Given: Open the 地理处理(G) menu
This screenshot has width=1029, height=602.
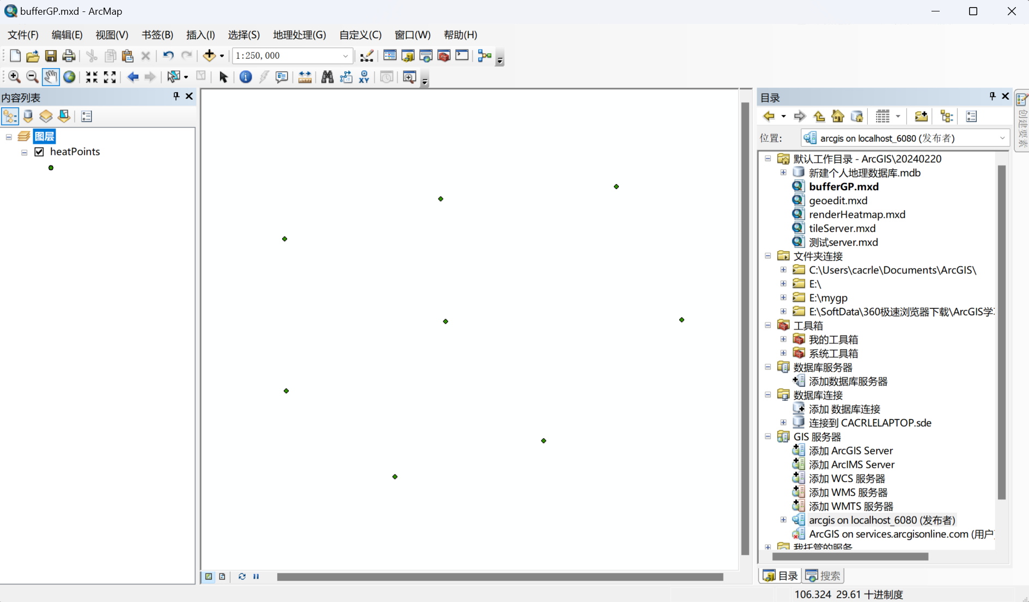Looking at the screenshot, I should (x=299, y=34).
